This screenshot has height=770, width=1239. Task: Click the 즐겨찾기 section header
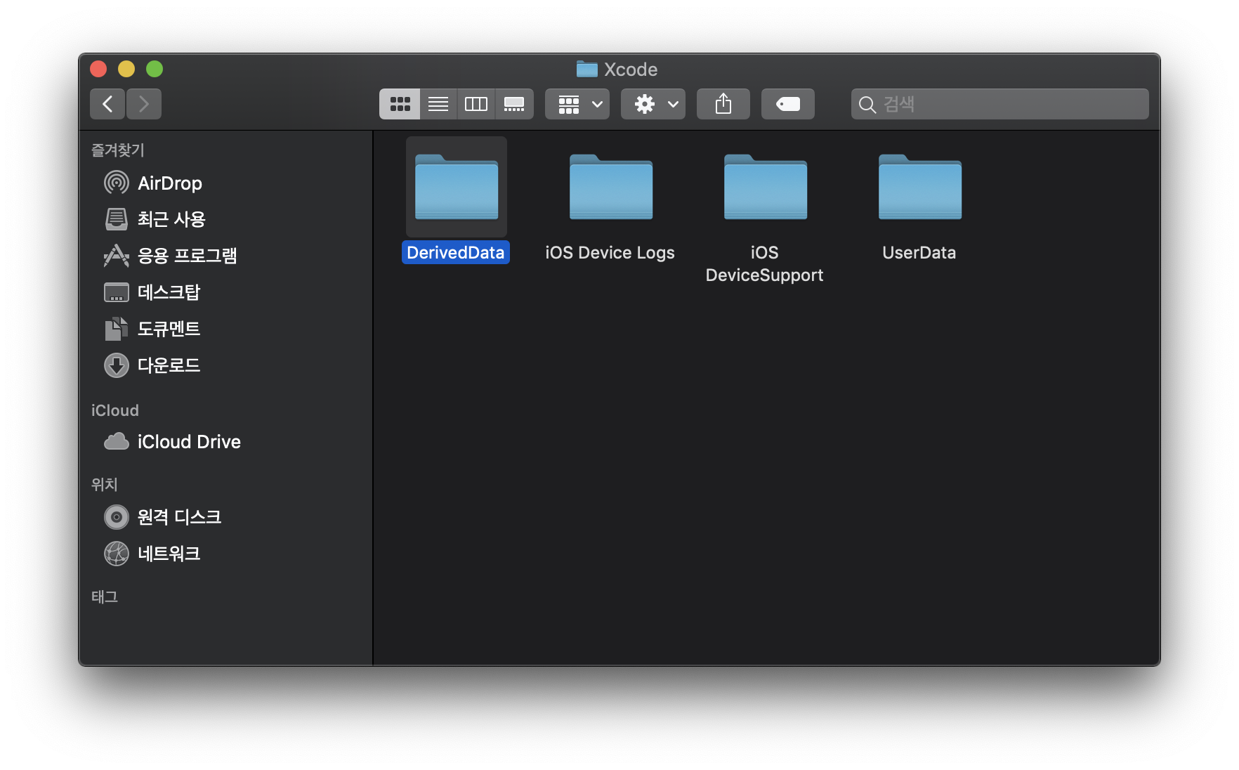tap(118, 150)
